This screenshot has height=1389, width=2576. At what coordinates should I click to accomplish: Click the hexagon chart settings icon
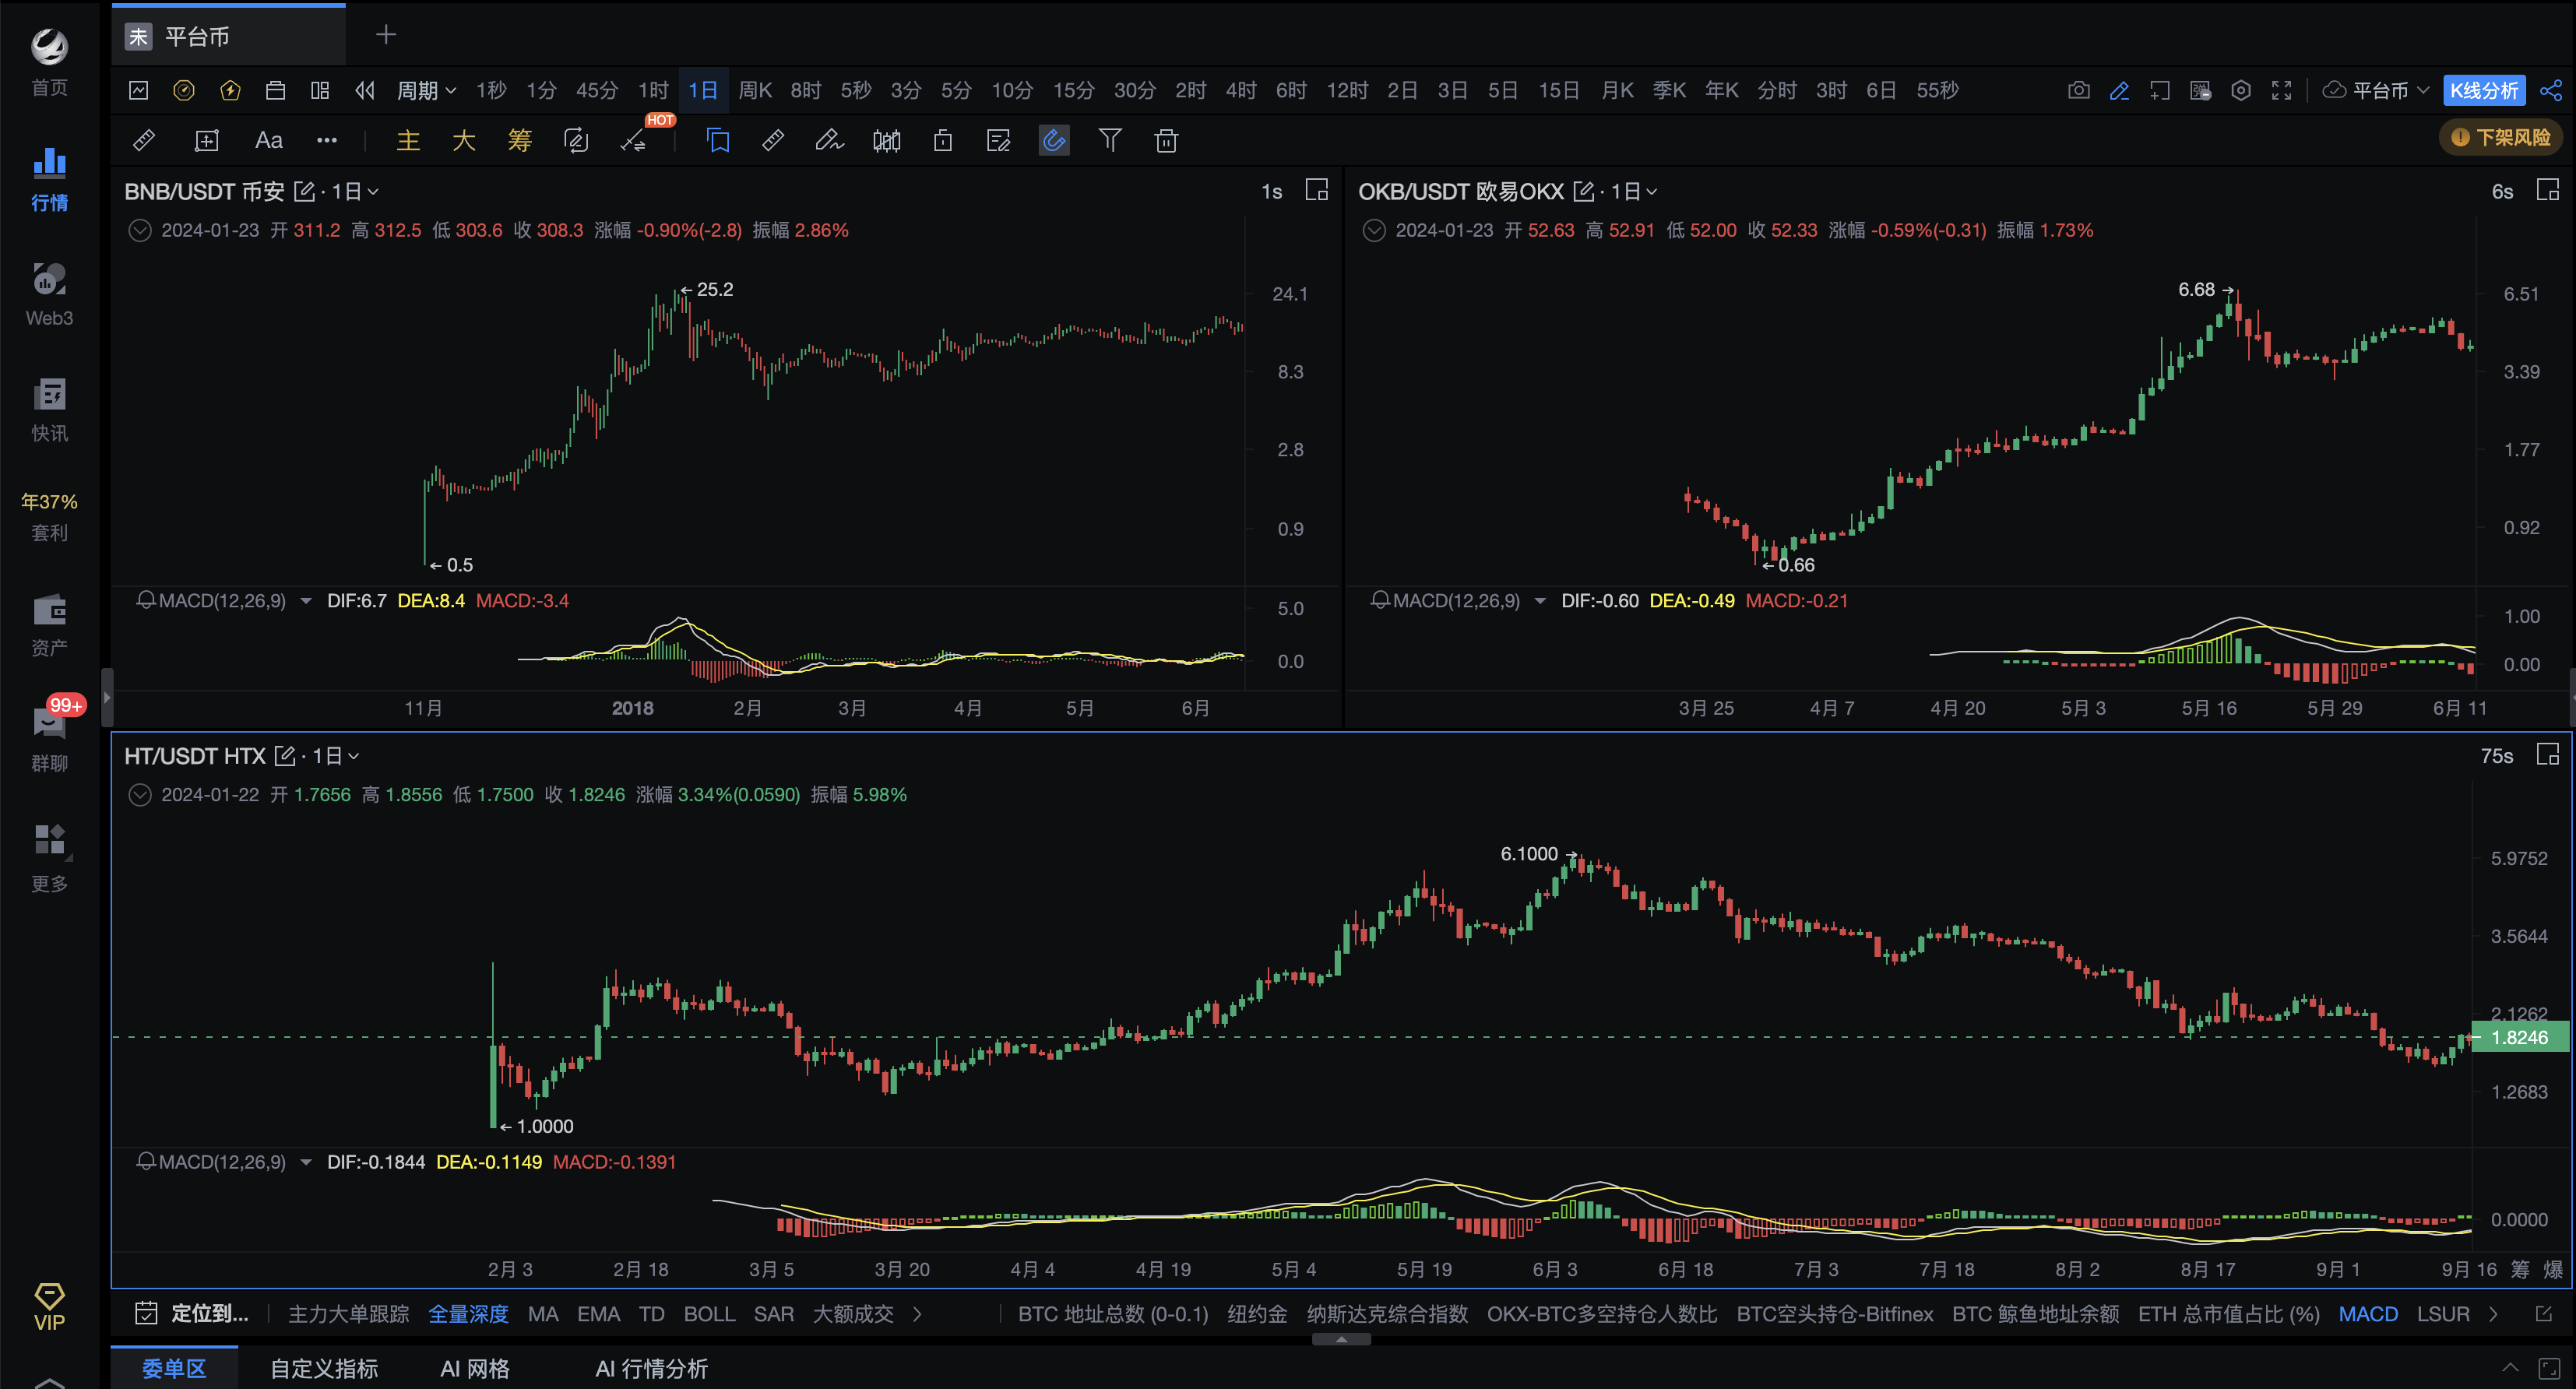(x=2241, y=90)
